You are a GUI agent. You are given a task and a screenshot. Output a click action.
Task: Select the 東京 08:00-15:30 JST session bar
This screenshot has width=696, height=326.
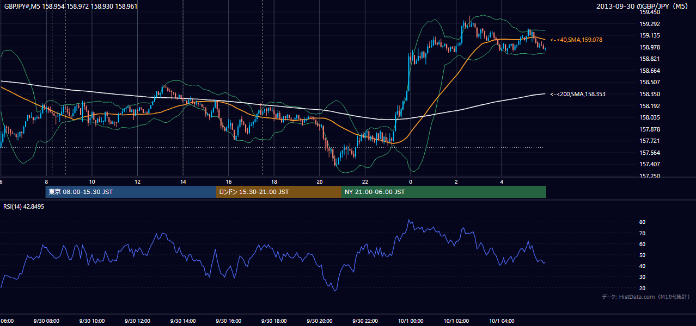point(131,192)
